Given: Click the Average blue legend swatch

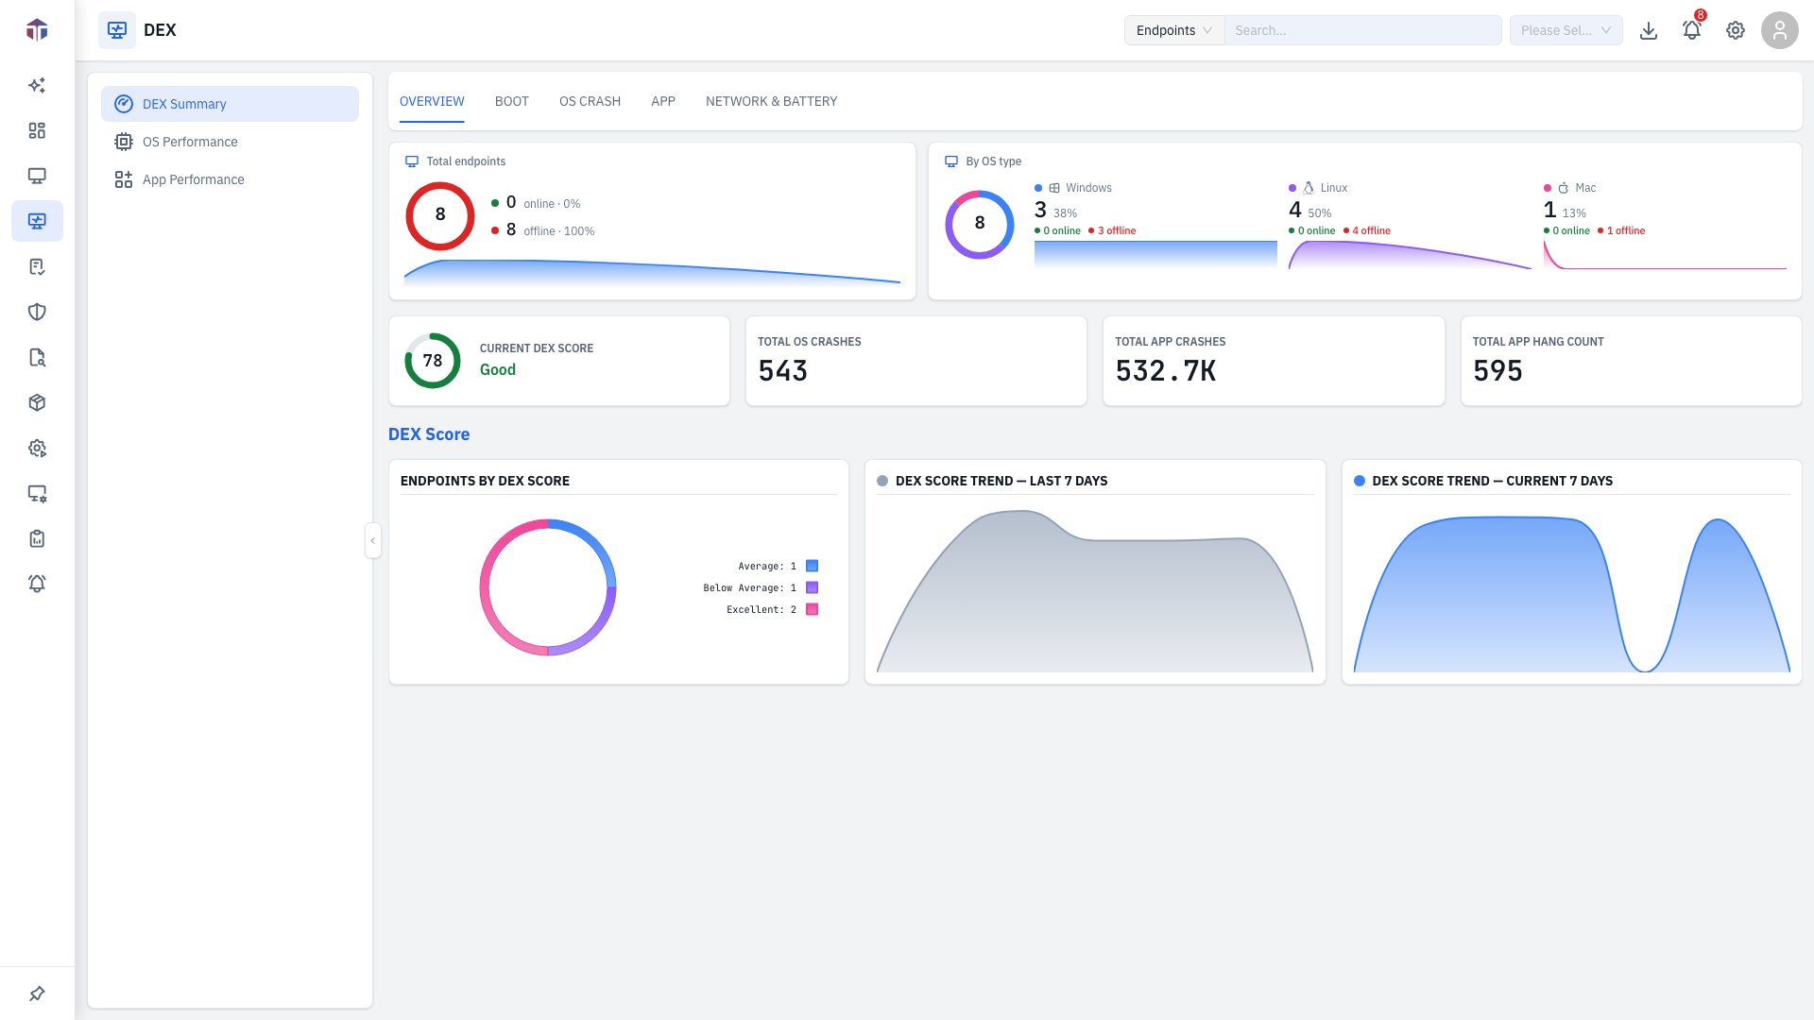Looking at the screenshot, I should (812, 566).
